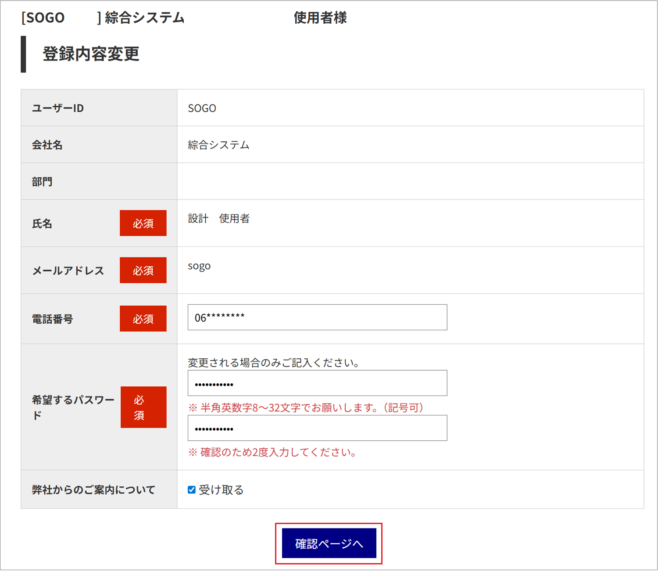Click the メールアドレス value sogo

[199, 266]
